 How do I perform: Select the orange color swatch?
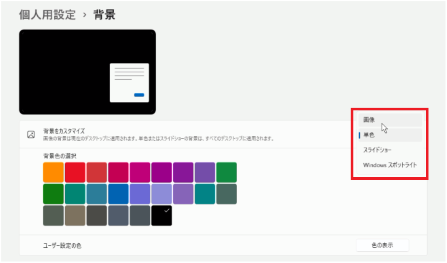click(53, 172)
